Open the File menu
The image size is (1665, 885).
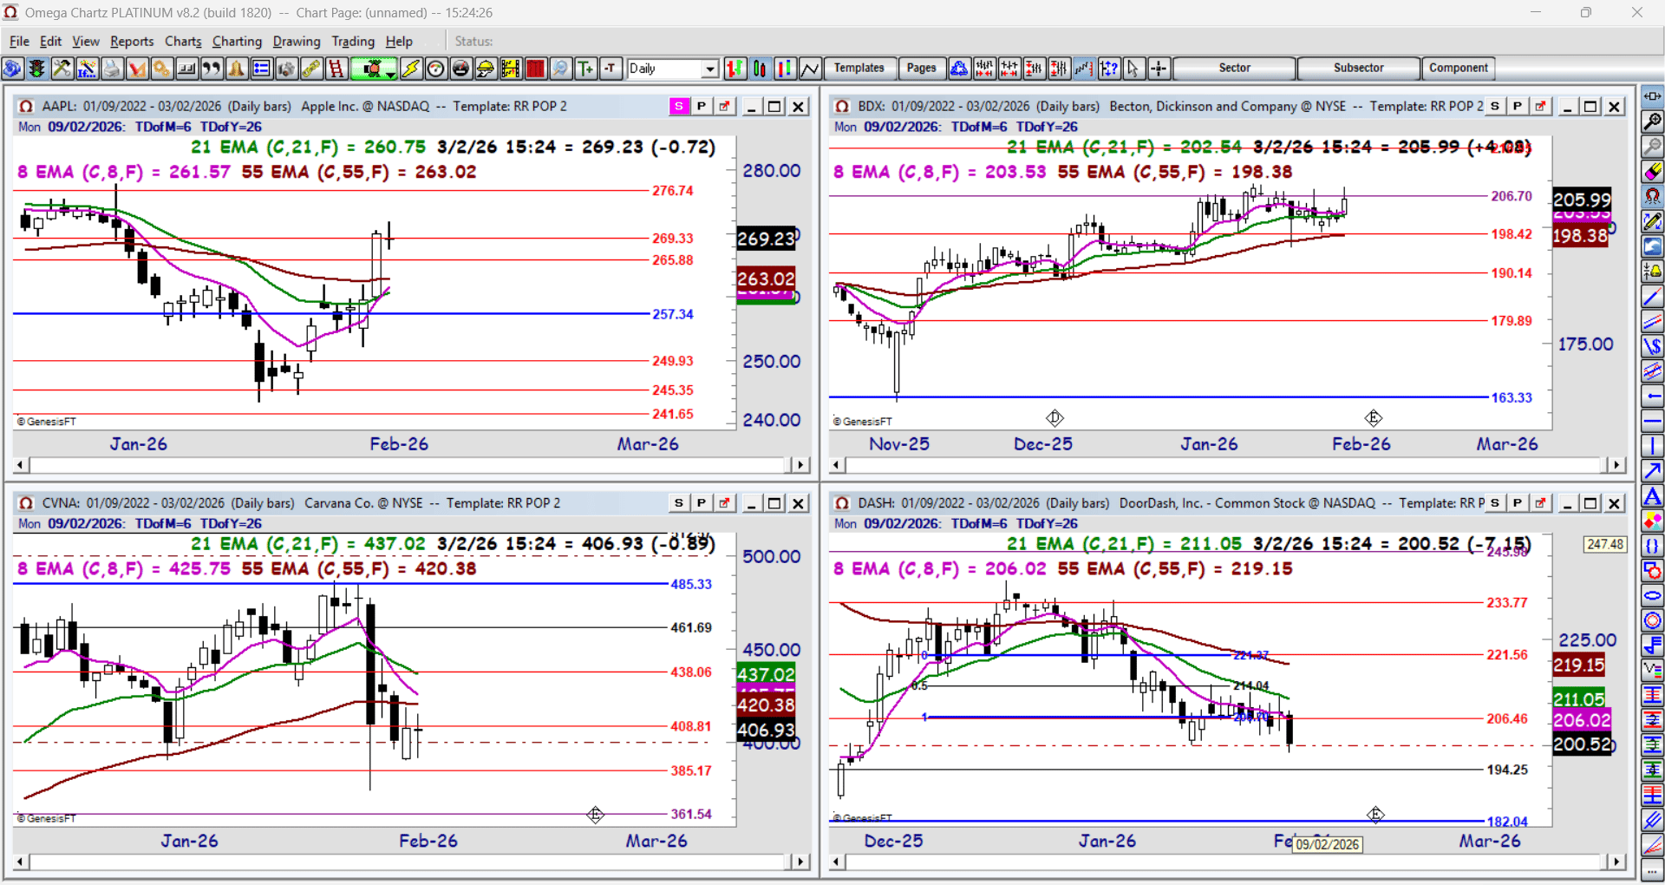(x=19, y=41)
